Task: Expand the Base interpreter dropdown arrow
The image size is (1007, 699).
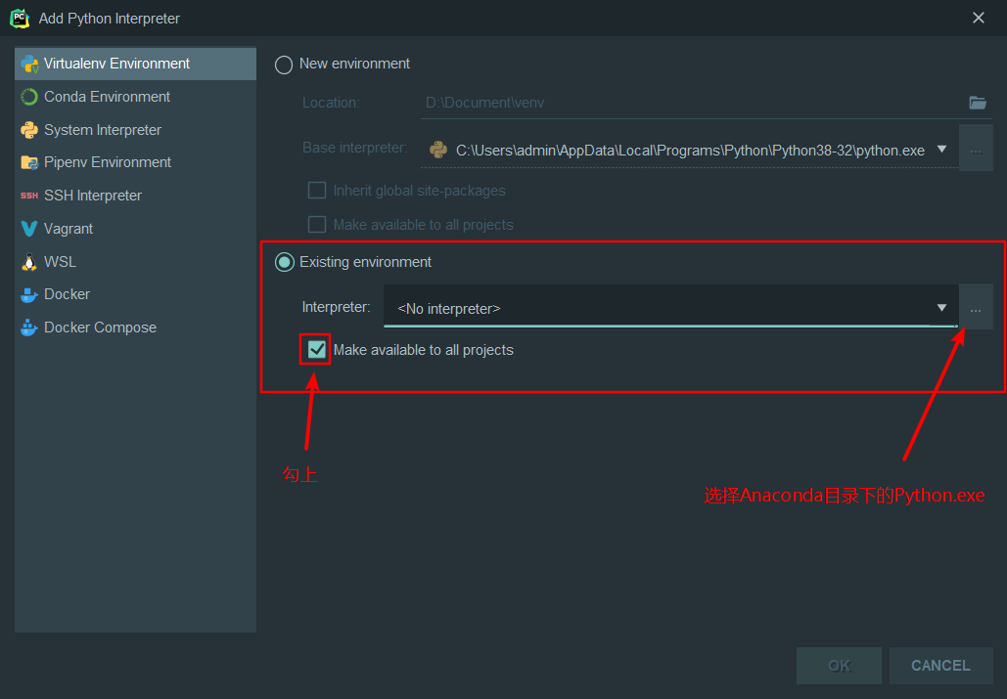Action: click(941, 150)
